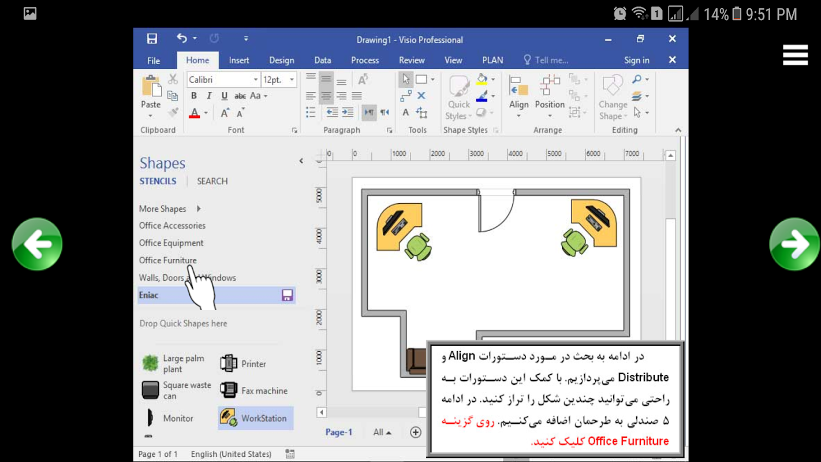Switch to the Design tab
Viewport: 821px width, 462px height.
(x=282, y=60)
